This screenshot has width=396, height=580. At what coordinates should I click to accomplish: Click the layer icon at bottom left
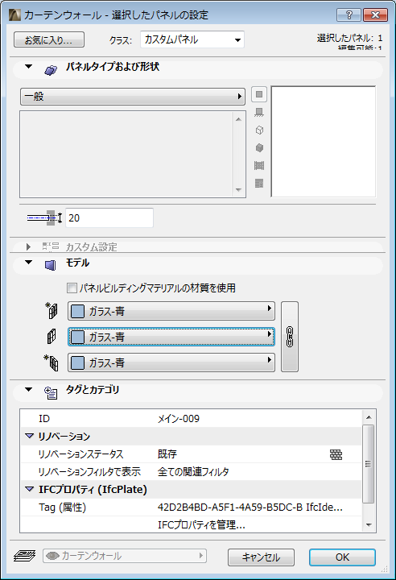pyautogui.click(x=24, y=556)
